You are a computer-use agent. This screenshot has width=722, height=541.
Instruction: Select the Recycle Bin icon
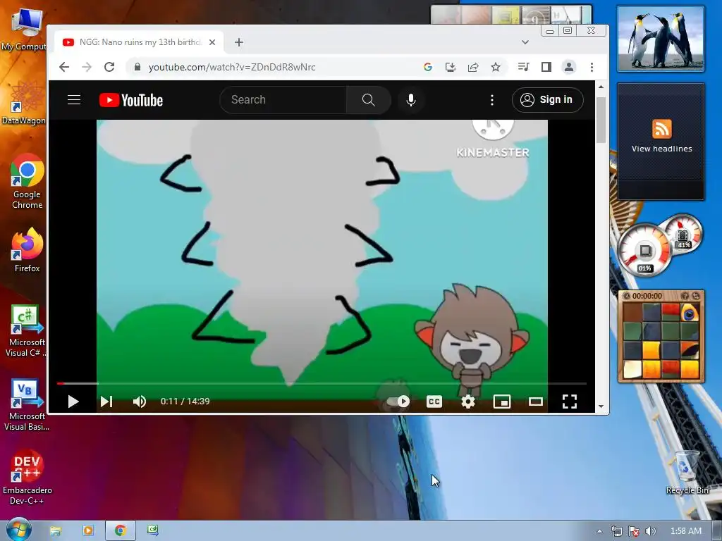(x=687, y=473)
